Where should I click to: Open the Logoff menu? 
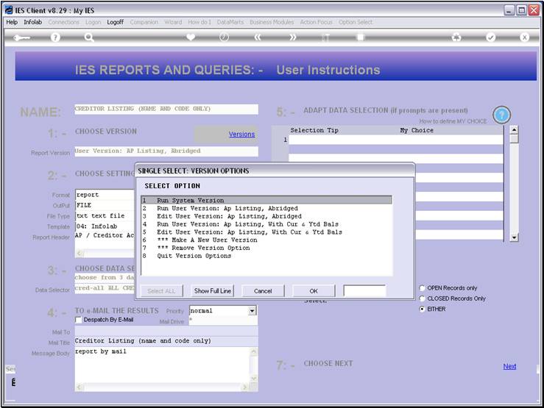click(x=115, y=22)
